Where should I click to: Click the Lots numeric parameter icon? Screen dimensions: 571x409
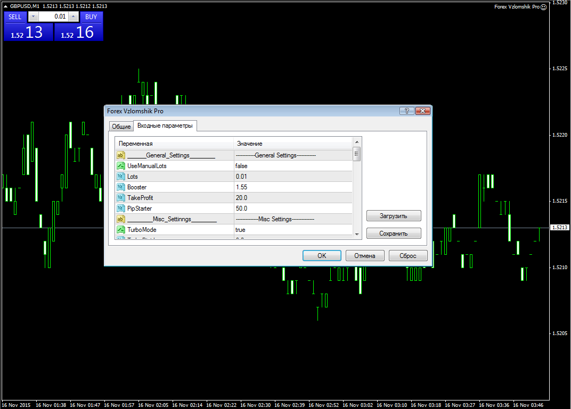(x=120, y=177)
